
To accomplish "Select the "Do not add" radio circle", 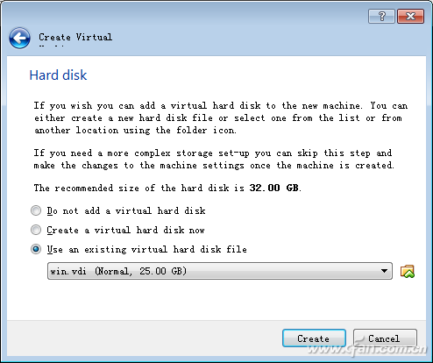I will click(36, 210).
